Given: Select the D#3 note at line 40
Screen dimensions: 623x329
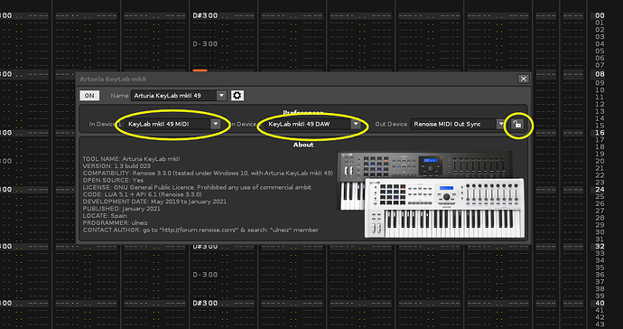Looking at the screenshot, I should point(206,303).
